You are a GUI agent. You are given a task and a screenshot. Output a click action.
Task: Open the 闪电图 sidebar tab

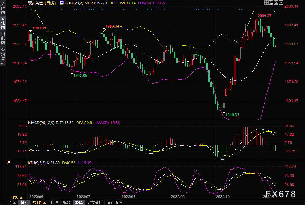point(3,38)
